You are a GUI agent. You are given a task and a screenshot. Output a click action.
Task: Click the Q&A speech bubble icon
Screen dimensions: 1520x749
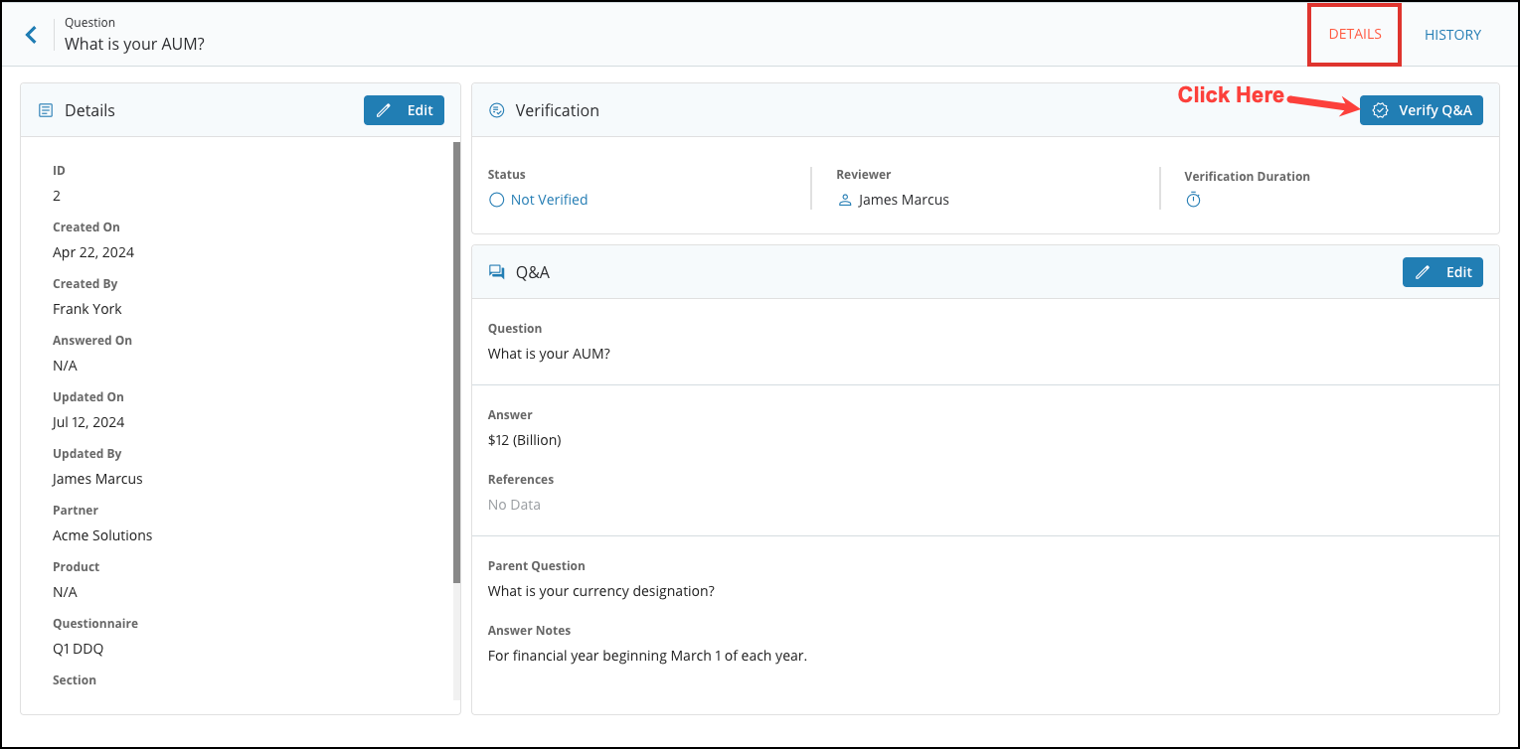[x=497, y=270]
